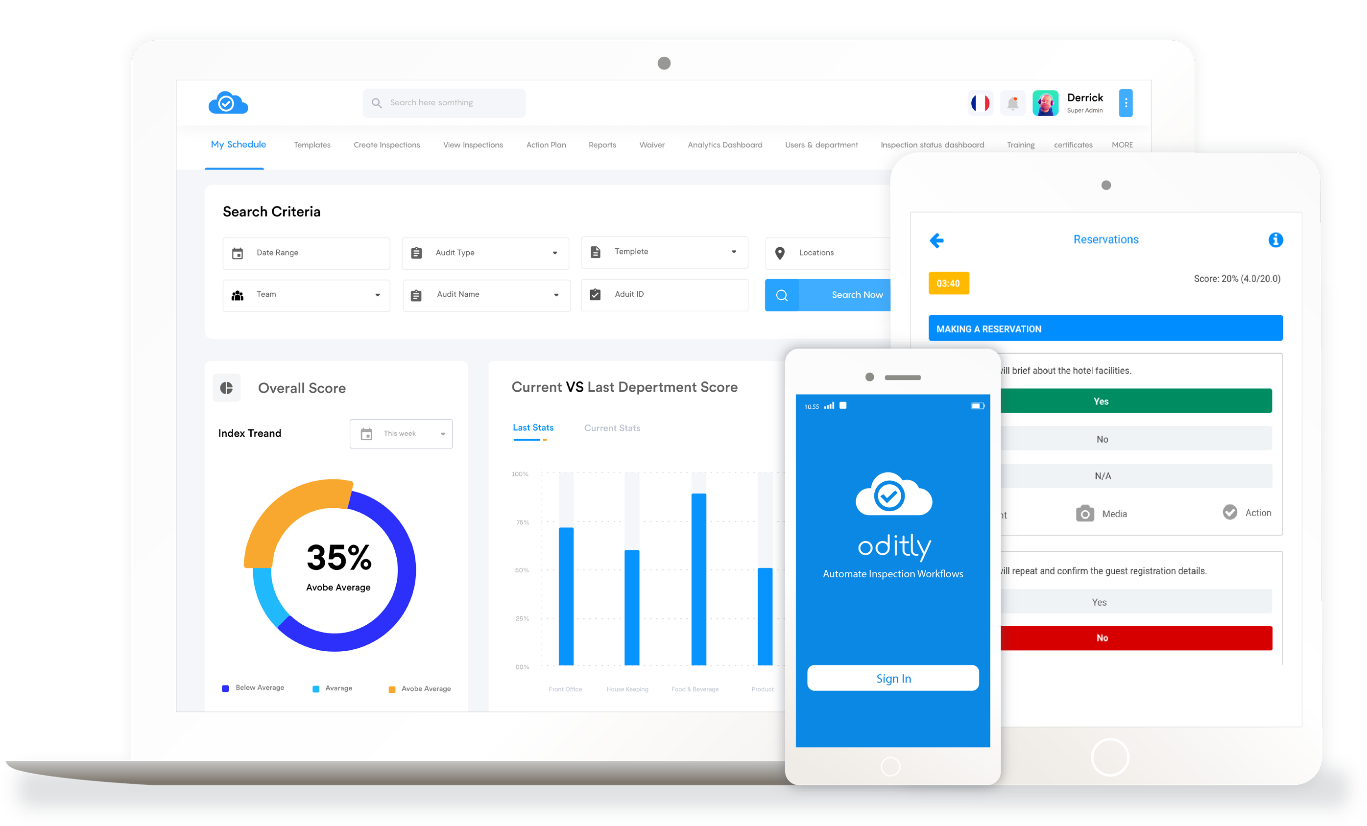Click the Locations field
This screenshot has height=826, width=1367.
coord(828,254)
